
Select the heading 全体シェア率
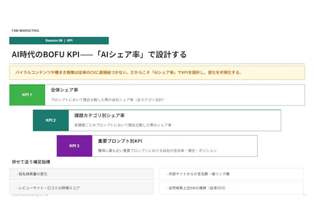[64, 90]
